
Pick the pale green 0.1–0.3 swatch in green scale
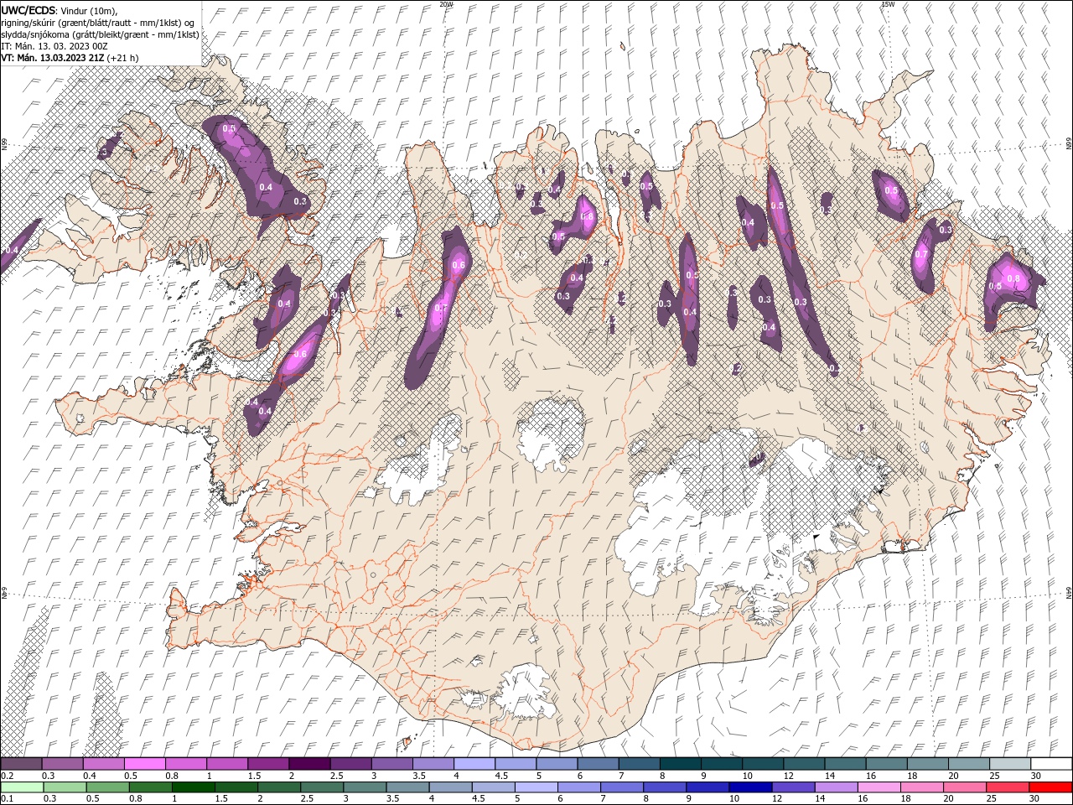pos(22,787)
